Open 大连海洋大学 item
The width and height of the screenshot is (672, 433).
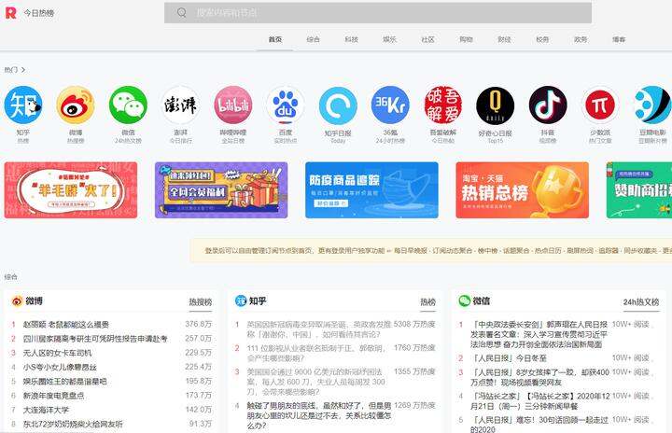(x=46, y=410)
